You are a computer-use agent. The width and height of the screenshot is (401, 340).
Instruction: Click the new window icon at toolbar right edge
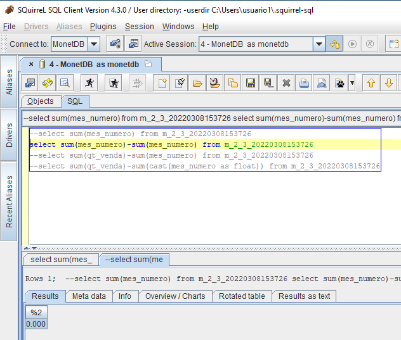[393, 44]
